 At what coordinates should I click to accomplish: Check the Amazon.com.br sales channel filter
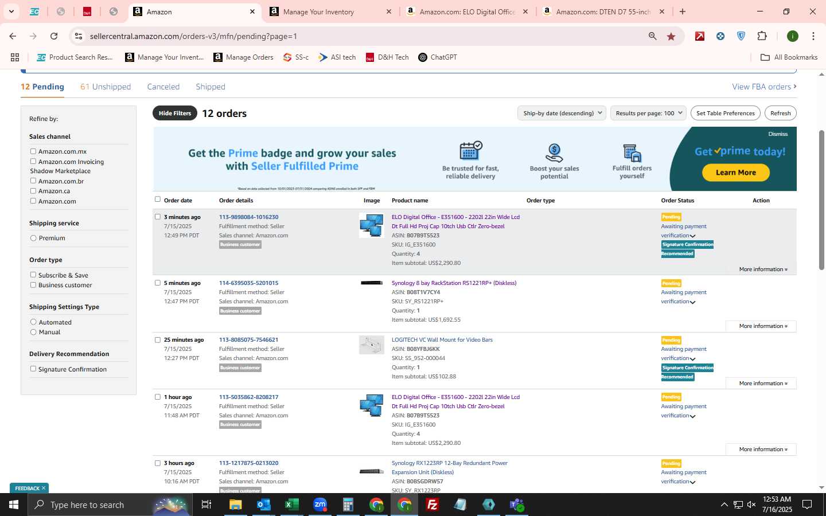tap(33, 181)
